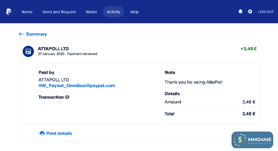
Task: Click the Amount row label
Action: pyautogui.click(x=173, y=102)
